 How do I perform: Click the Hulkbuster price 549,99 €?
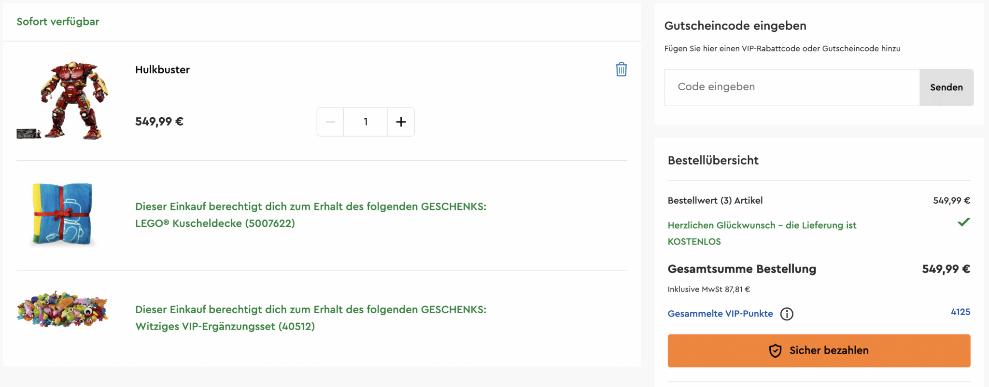coord(159,122)
